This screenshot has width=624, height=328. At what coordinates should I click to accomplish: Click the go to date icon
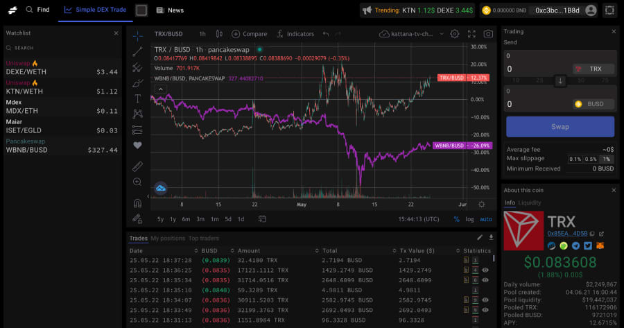[x=262, y=219]
